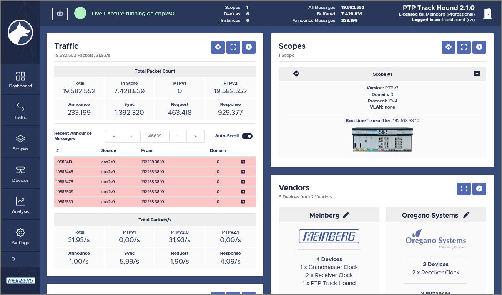Screen dimensions: 502x295
Task: Go to Scope #1 via arrow icon
Action: coord(296,73)
